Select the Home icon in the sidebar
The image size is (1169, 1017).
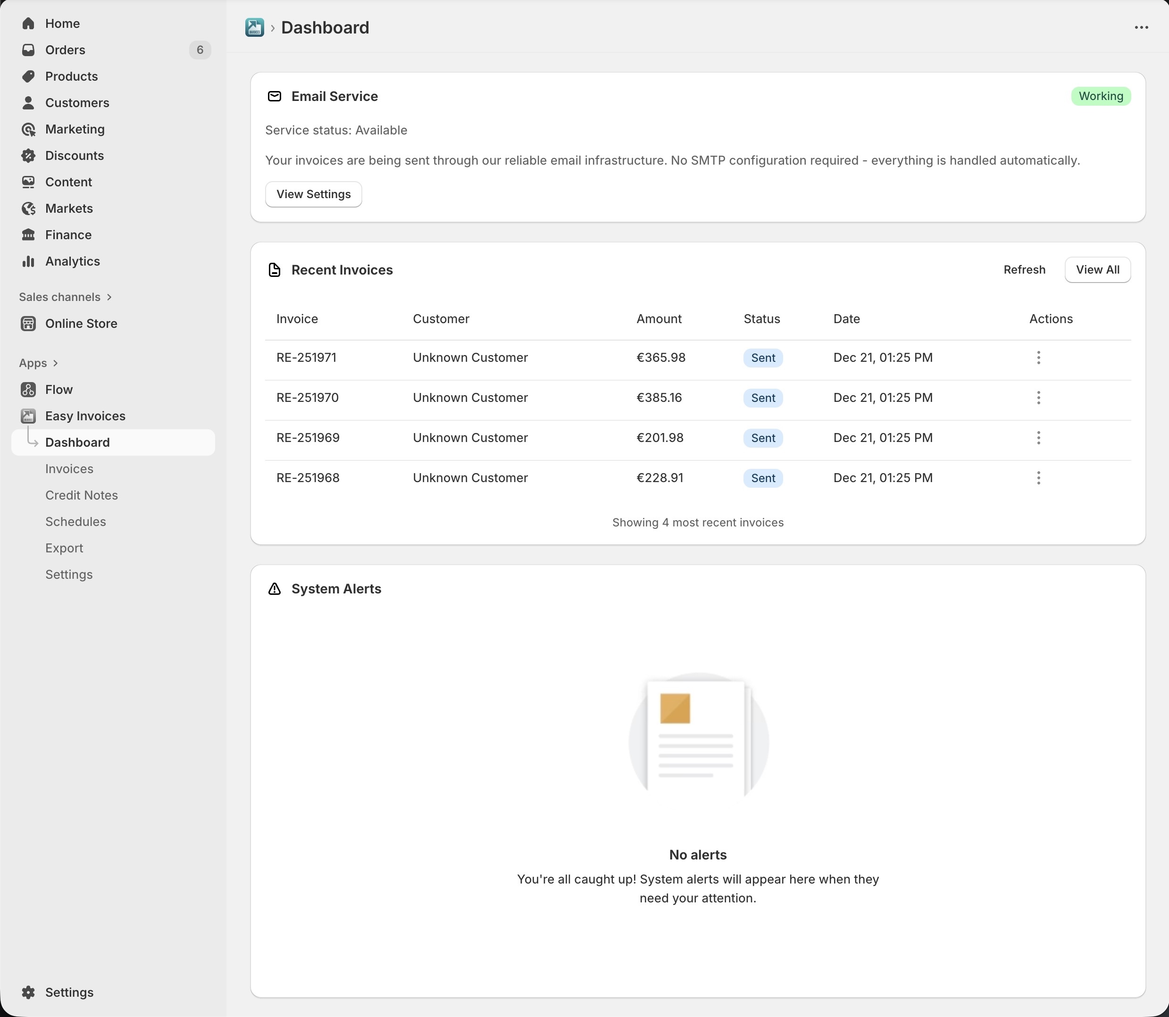coord(28,23)
